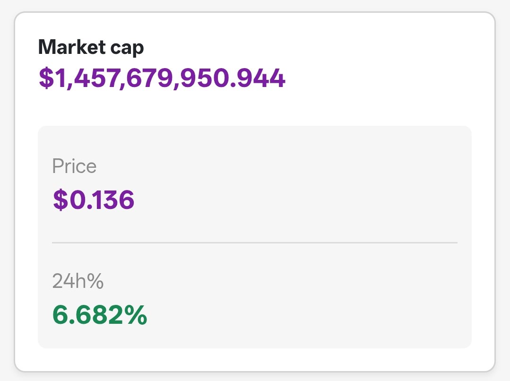Click the Market cap heading

click(91, 47)
